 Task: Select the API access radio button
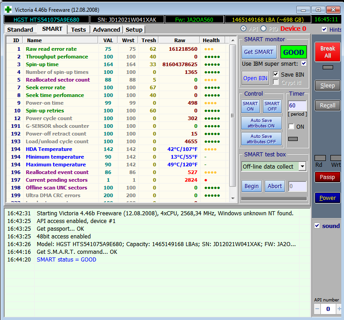(243, 29)
